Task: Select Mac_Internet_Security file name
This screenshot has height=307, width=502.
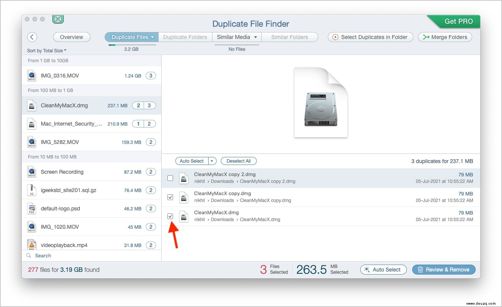Action: point(71,124)
